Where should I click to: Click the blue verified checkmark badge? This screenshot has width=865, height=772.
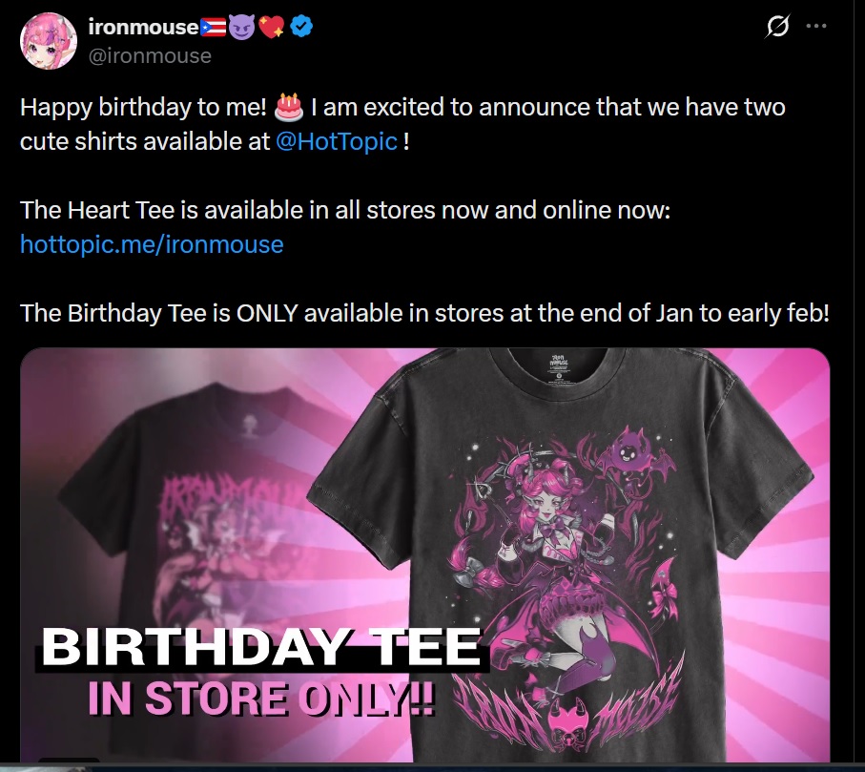(x=301, y=26)
